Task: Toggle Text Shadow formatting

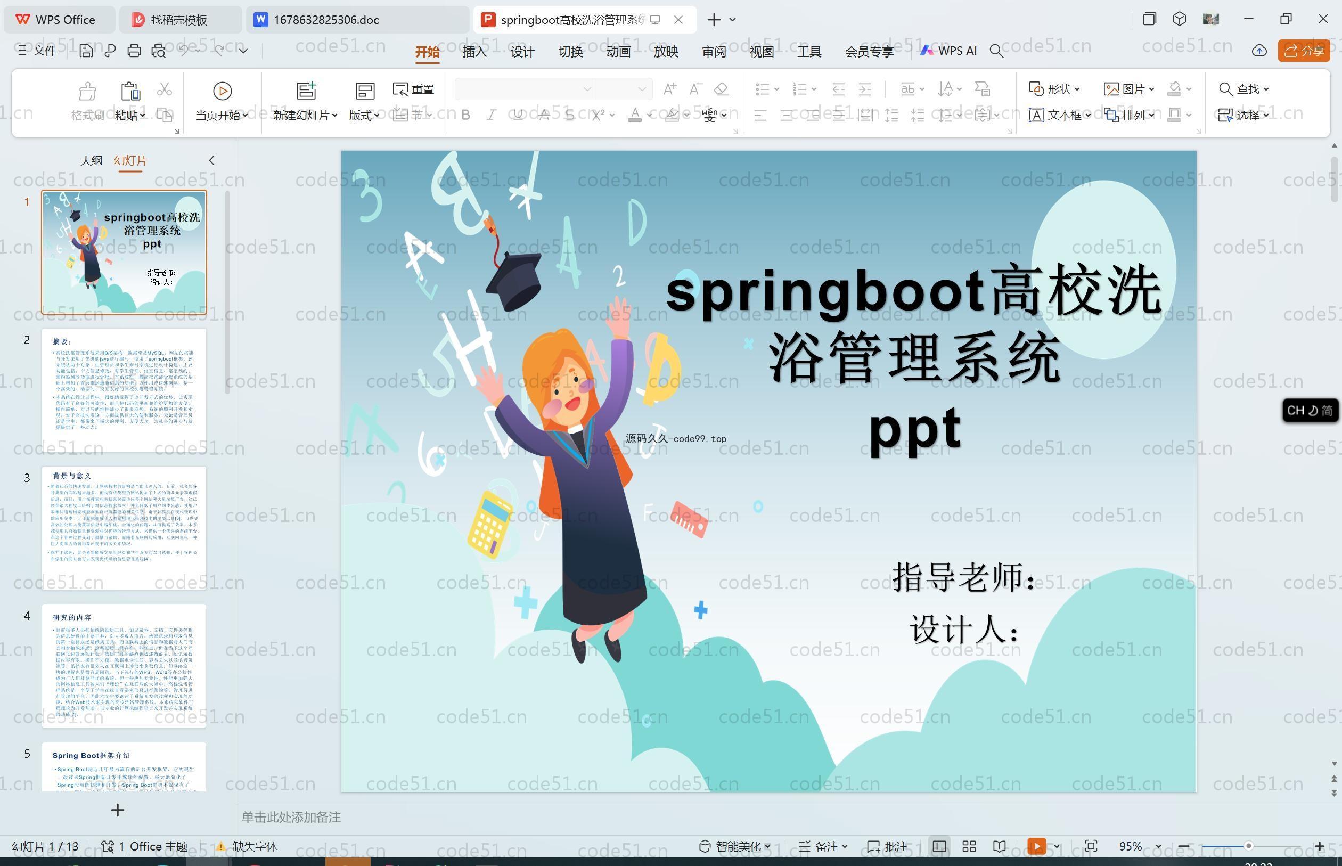Action: point(569,115)
